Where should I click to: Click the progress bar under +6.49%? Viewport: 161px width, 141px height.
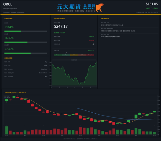point(26,42)
